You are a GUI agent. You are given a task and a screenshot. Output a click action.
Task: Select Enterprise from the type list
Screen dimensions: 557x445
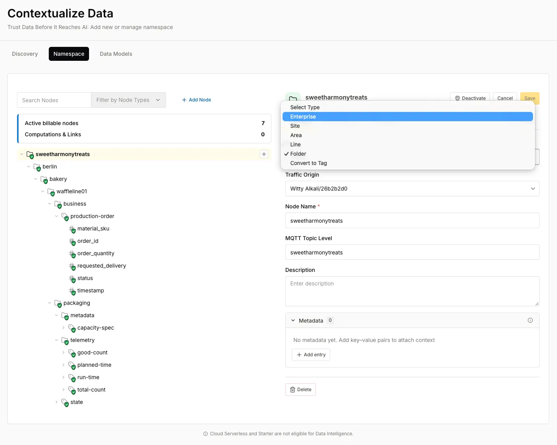tap(408, 117)
